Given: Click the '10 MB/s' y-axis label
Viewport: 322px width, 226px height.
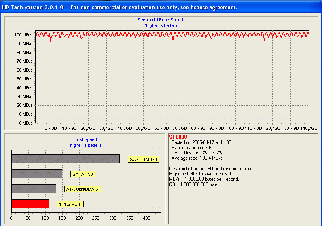Looking at the screenshot, I should [24, 114].
